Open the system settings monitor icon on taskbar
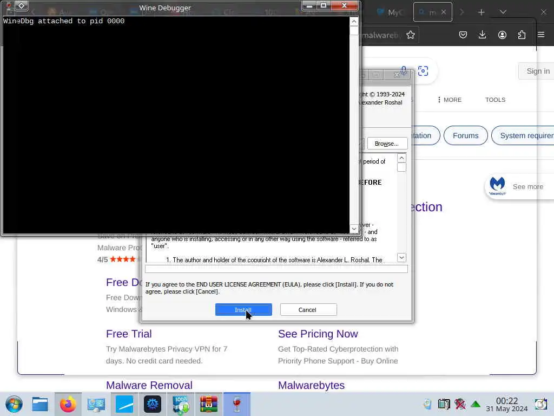Viewport: 554px width, 416px height. [x=96, y=404]
